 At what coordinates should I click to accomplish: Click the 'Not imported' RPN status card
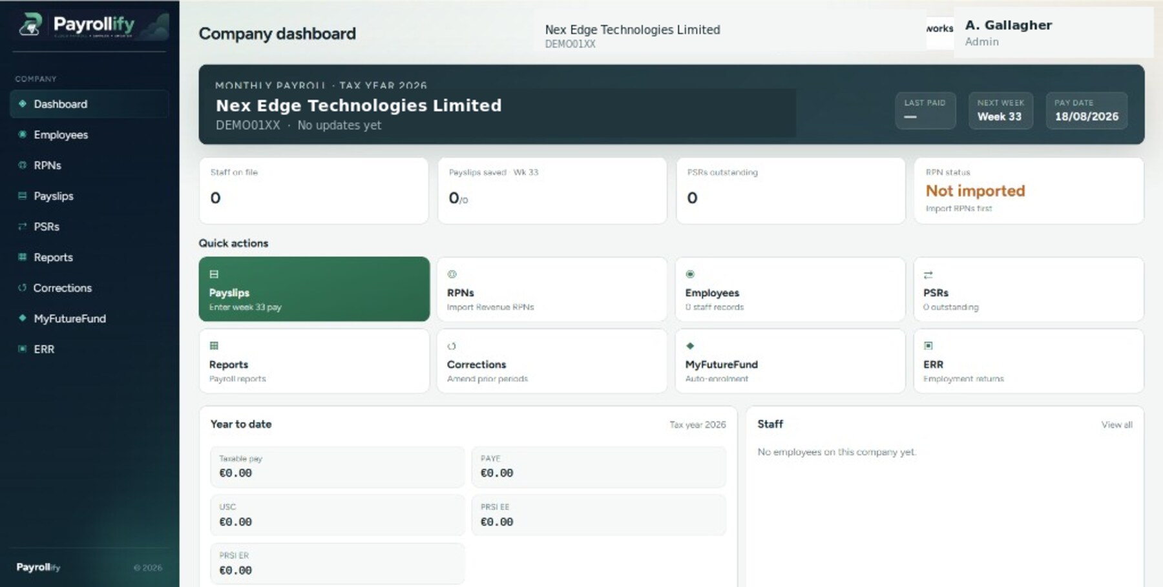(x=1029, y=191)
